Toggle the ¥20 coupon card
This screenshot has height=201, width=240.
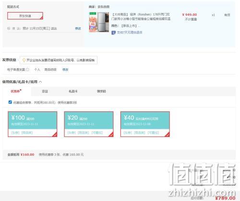point(89,124)
